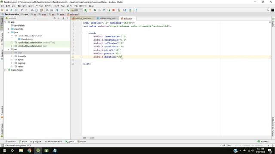275x154 pixels.
Task: Click the Paste icon in toolbar
Action: 41,10
